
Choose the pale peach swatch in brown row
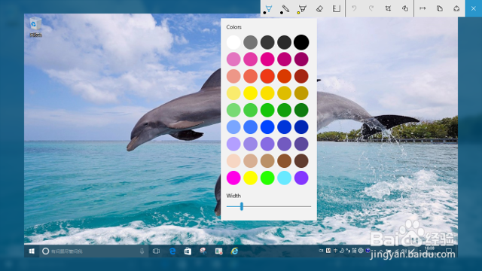point(233,160)
